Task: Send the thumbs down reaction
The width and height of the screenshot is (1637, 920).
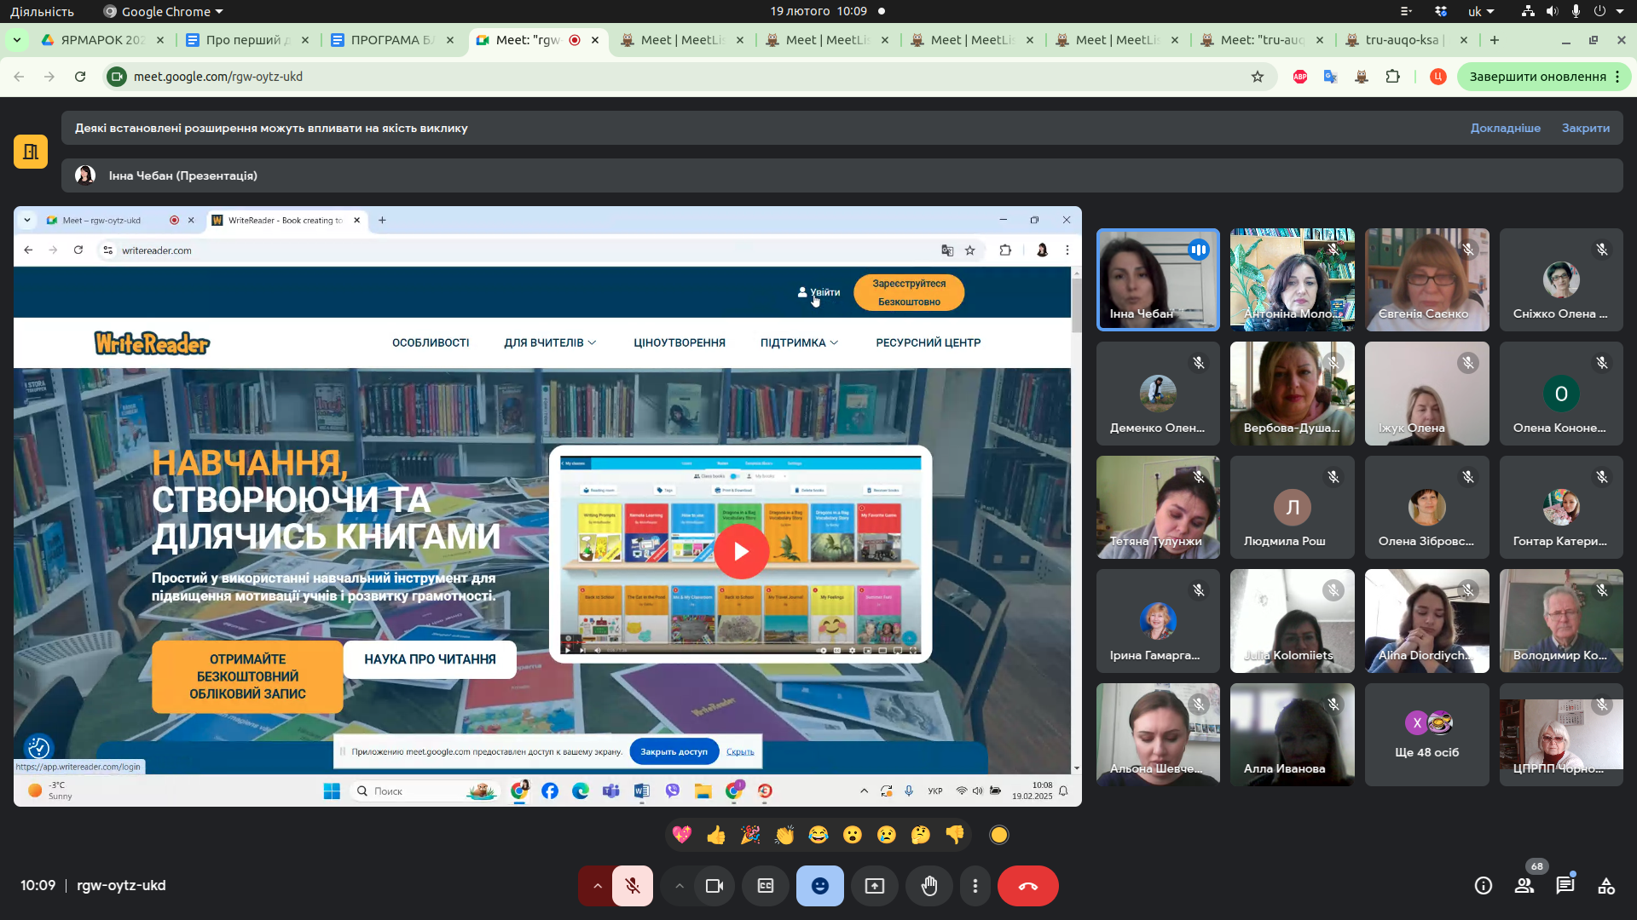Action: tap(955, 835)
